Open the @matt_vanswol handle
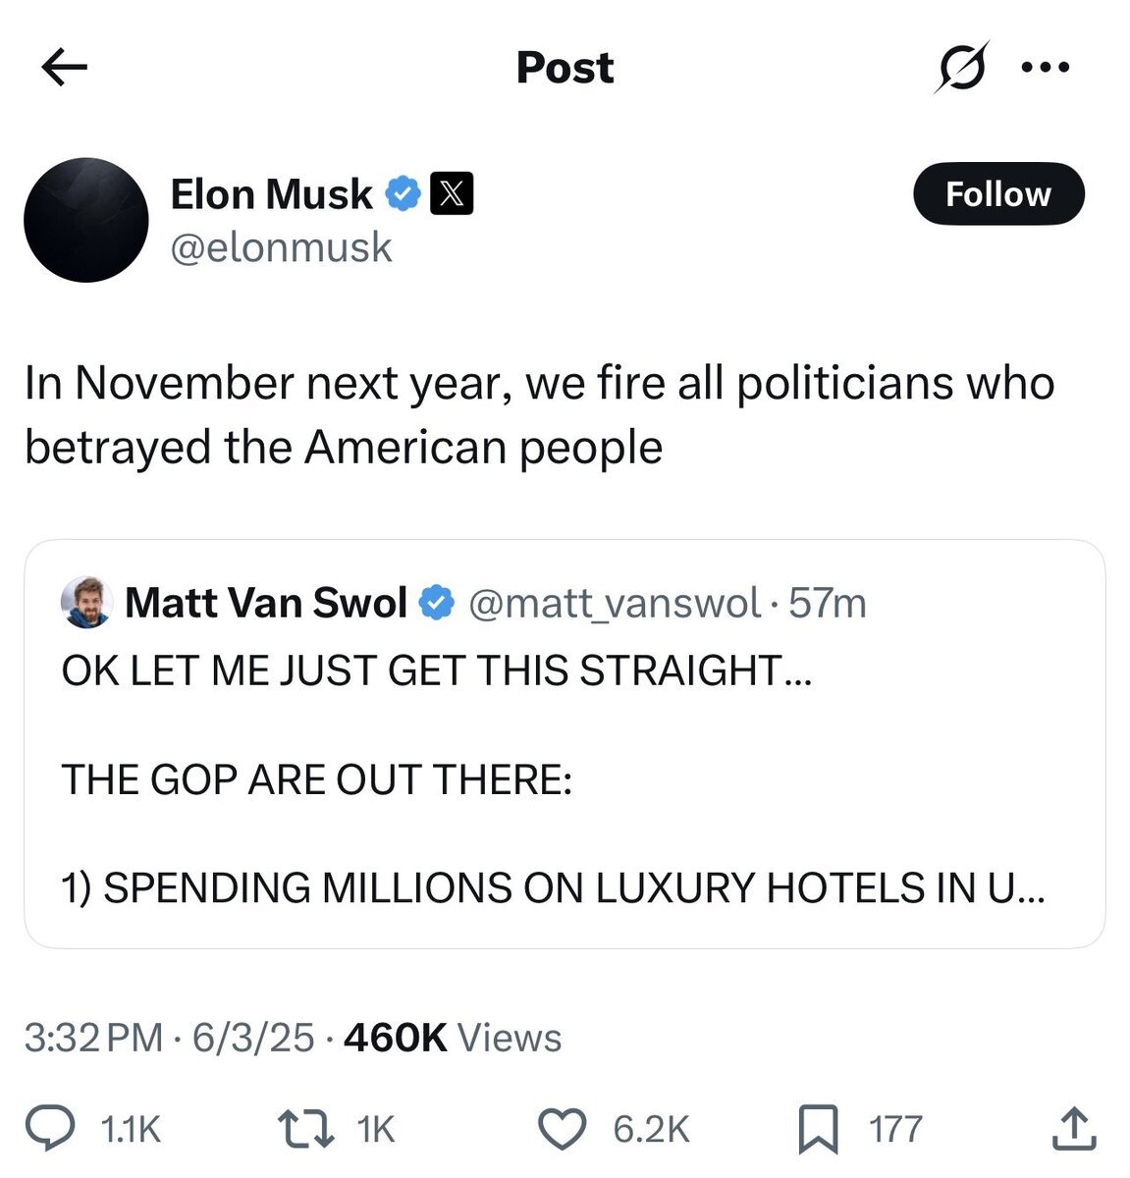The image size is (1130, 1178). 615,603
